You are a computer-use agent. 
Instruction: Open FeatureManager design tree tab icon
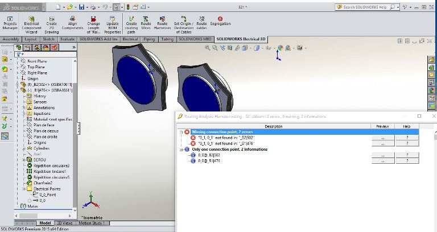[x=19, y=47]
